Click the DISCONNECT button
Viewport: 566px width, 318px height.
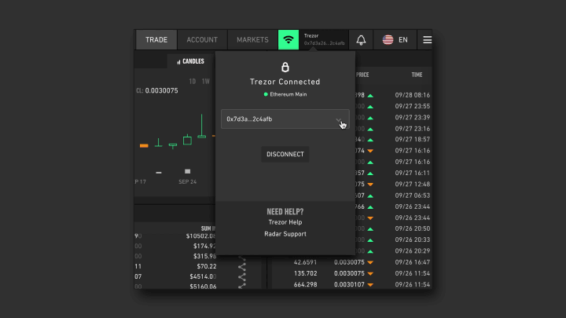coord(285,155)
